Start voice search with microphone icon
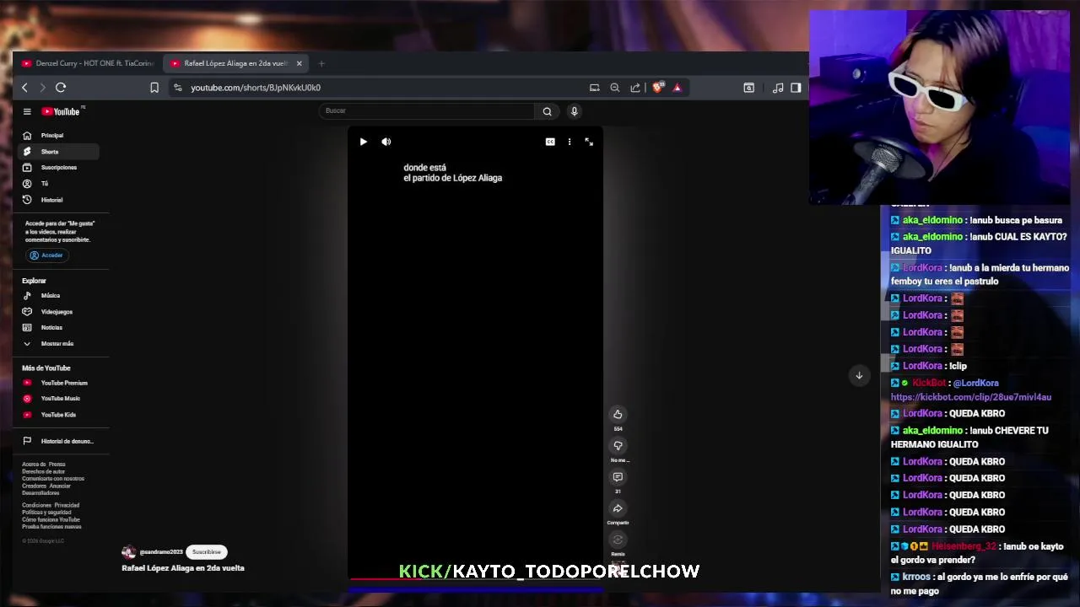Viewport: 1080px width, 607px height. point(575,111)
